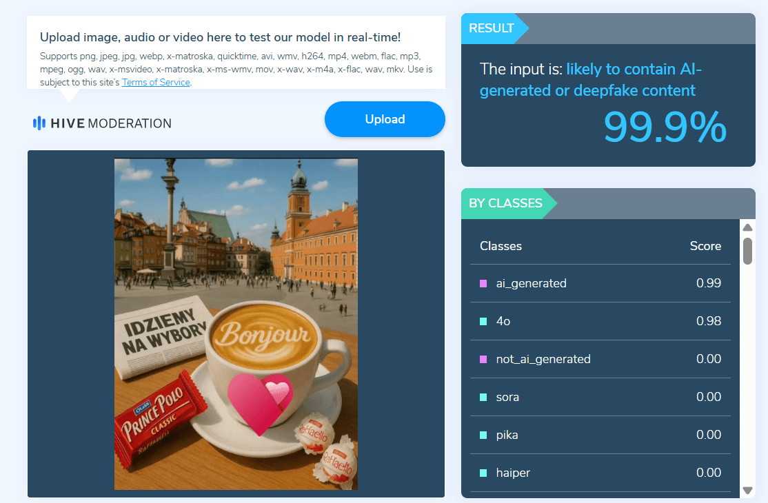This screenshot has width=768, height=503.
Task: Click the Hive Moderation logo icon
Action: 39,123
